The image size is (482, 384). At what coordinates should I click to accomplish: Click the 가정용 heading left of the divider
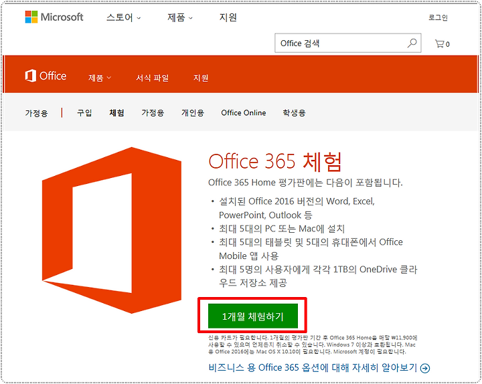[x=37, y=113]
